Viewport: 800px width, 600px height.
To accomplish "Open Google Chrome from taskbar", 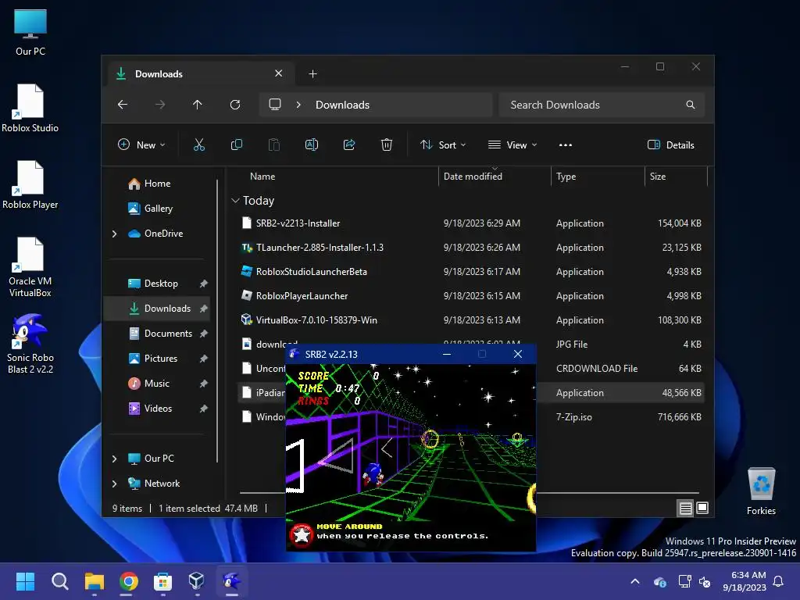I will click(x=129, y=581).
